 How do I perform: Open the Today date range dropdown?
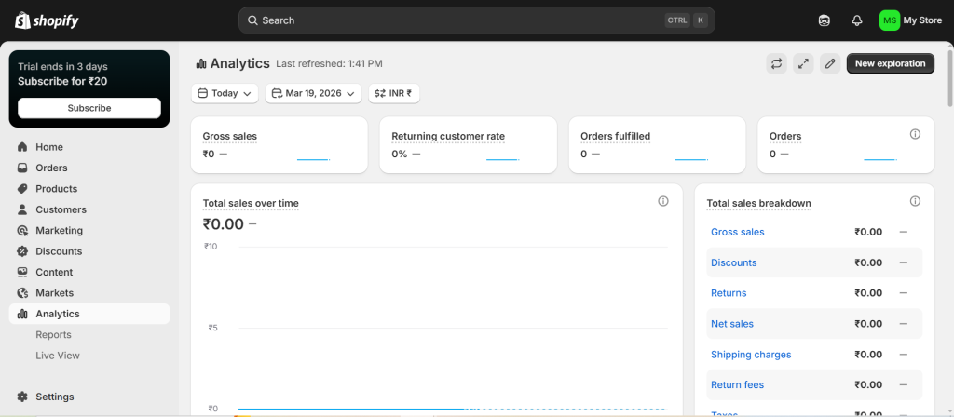point(225,93)
